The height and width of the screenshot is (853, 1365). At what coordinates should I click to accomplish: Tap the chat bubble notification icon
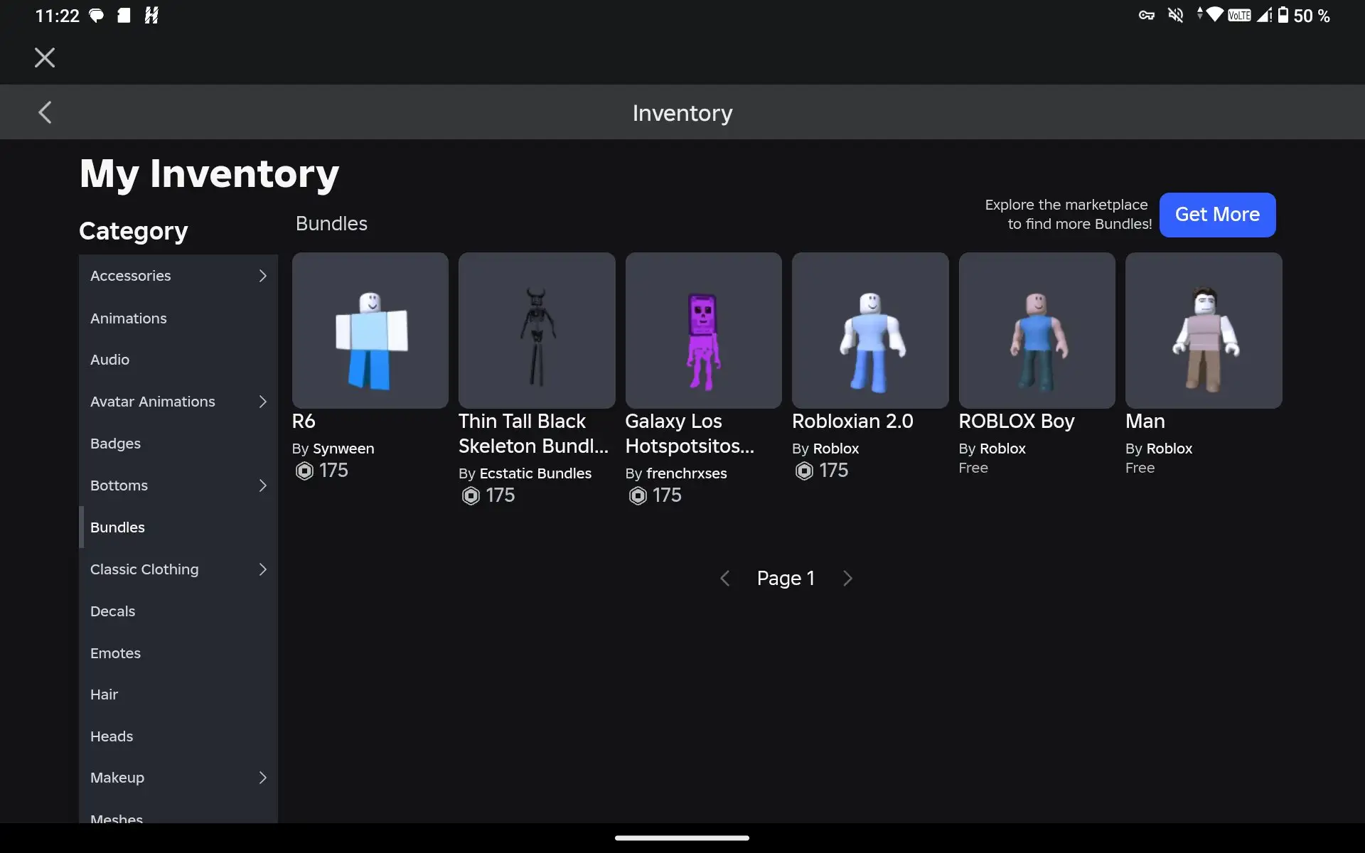pyautogui.click(x=96, y=16)
